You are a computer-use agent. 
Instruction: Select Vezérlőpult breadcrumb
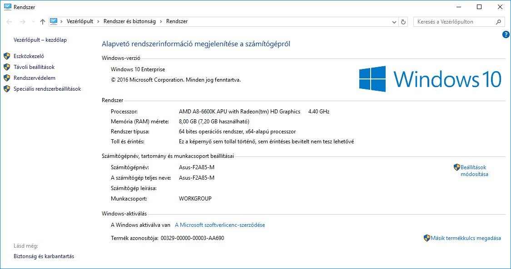[x=80, y=21]
